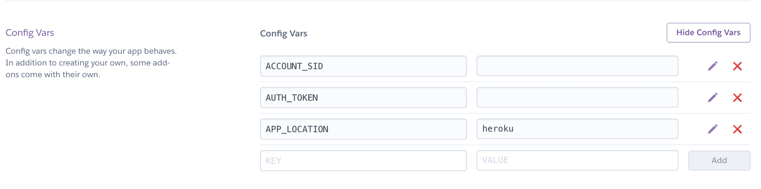Click the bold Config Vars title above the fields
The image size is (761, 189).
(x=283, y=34)
